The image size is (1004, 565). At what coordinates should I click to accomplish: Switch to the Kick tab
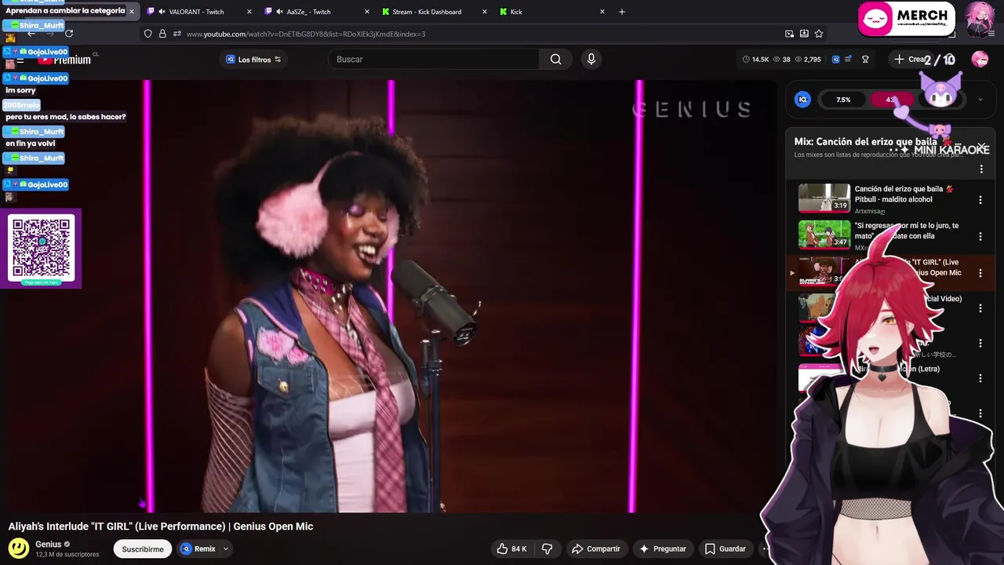[552, 12]
